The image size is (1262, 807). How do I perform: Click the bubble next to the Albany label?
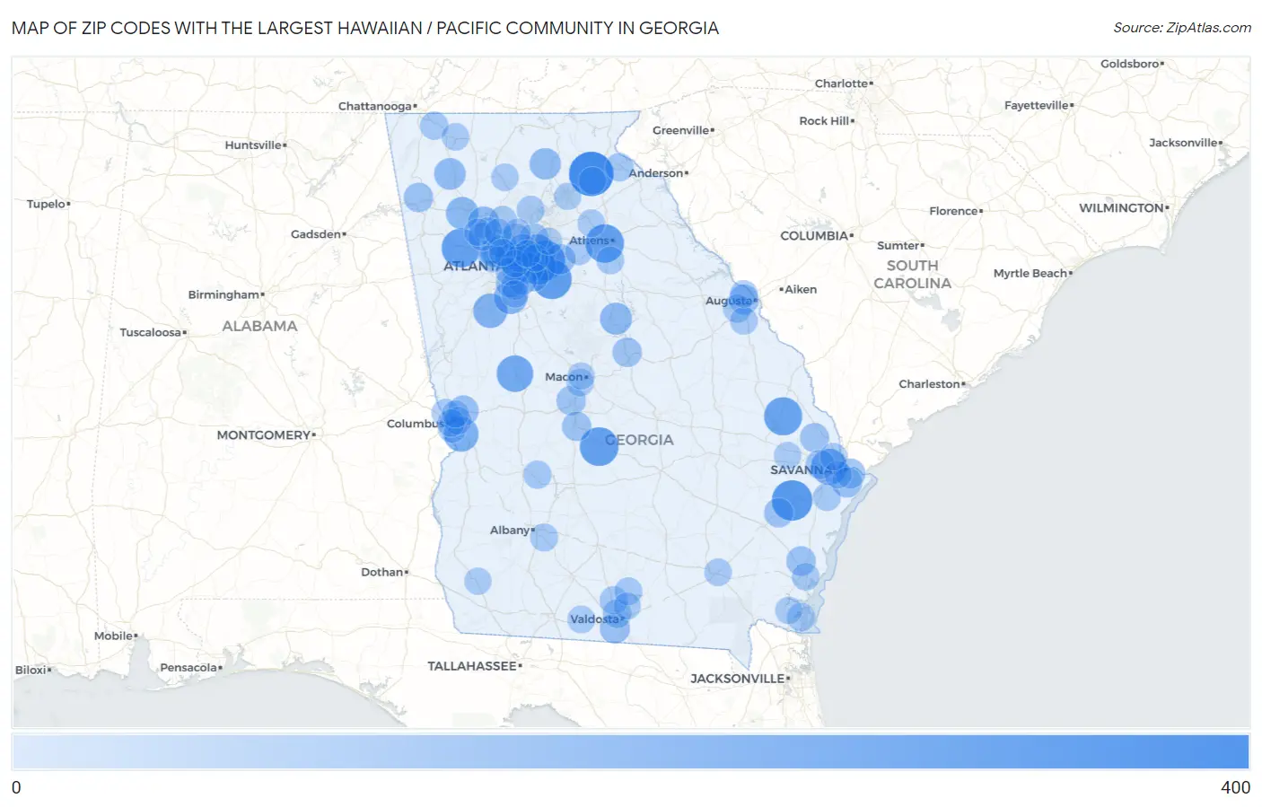[x=544, y=537]
